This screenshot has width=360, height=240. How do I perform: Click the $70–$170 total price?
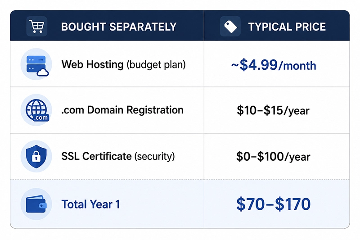point(274,204)
